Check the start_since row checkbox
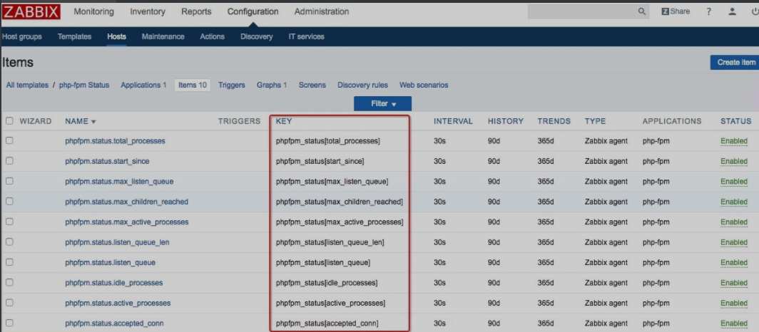This screenshot has height=332, width=759. pos(9,161)
